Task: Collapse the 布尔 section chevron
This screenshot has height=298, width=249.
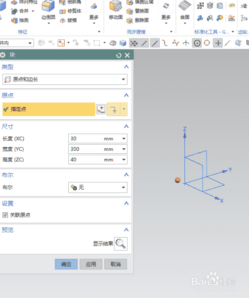Action: [126, 175]
